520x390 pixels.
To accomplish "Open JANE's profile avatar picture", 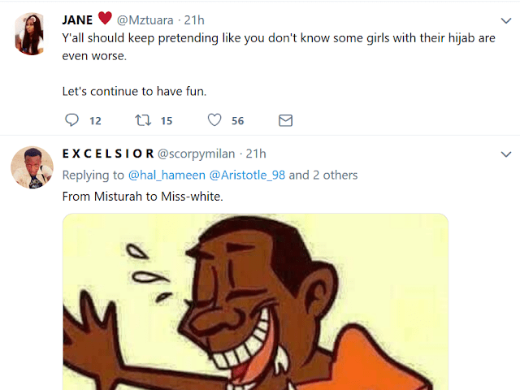I will [x=32, y=33].
